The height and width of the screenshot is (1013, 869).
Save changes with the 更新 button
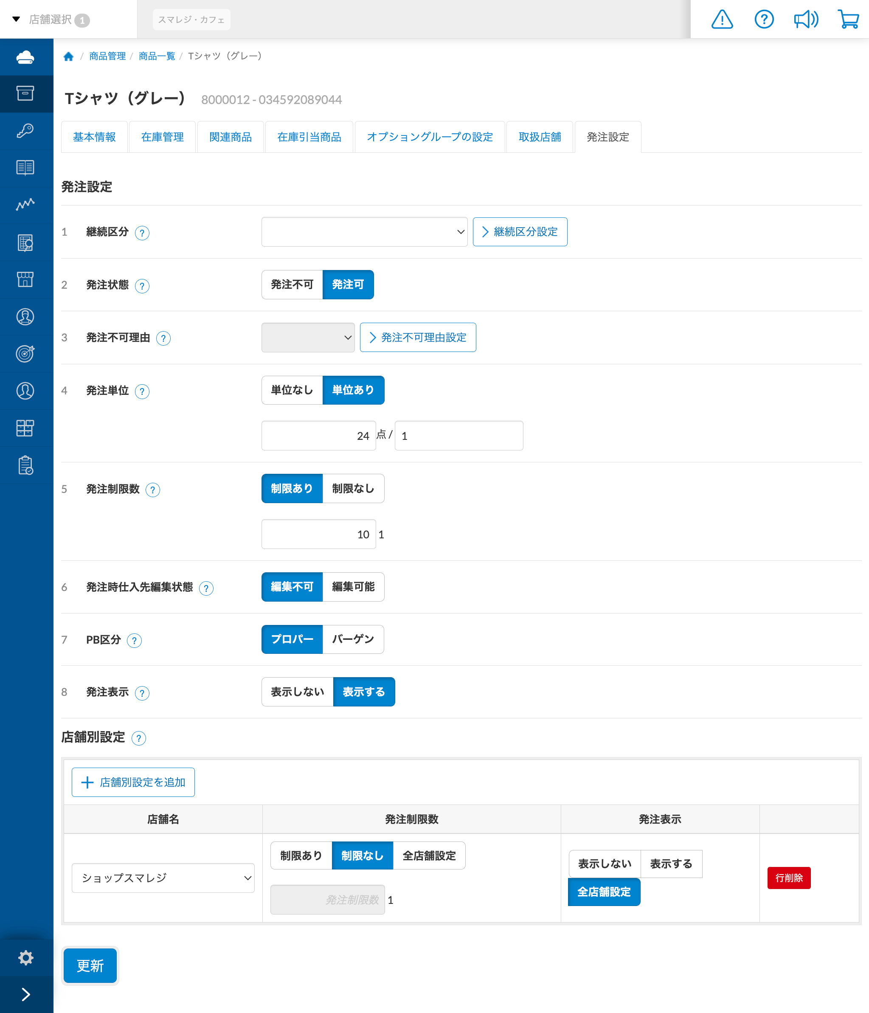pyautogui.click(x=90, y=965)
